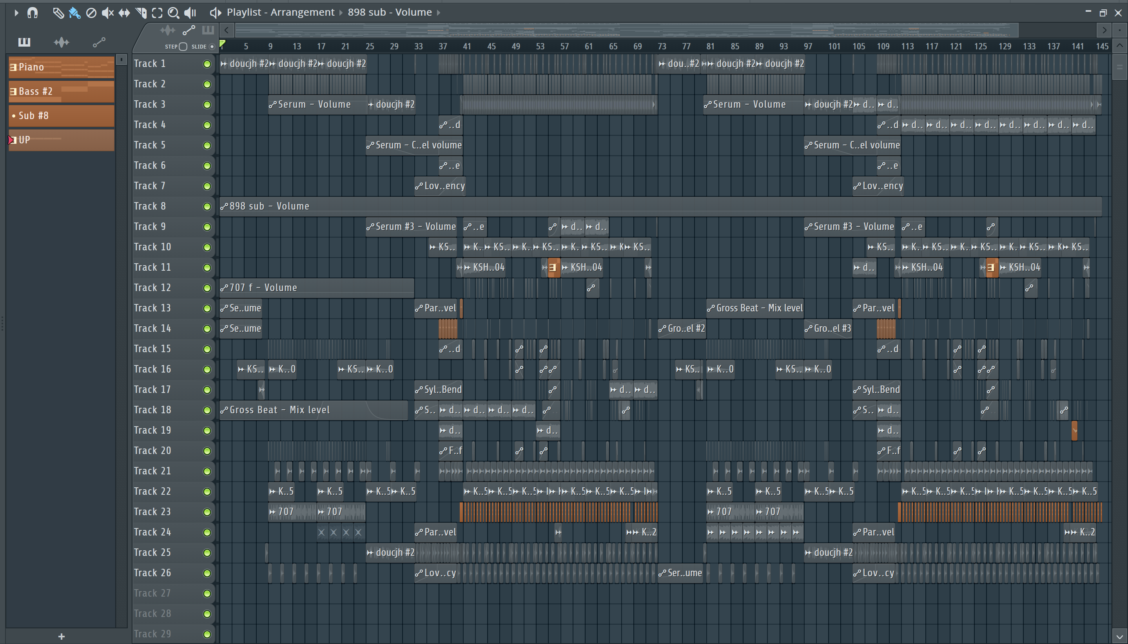Viewport: 1128px width, 644px height.
Task: Select the Track 5 header label
Action: (150, 145)
